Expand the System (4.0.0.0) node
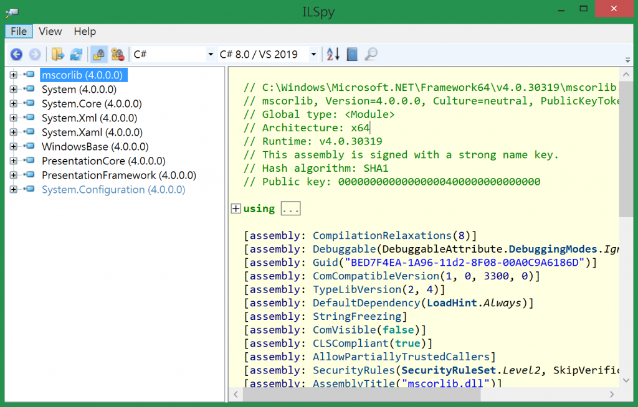This screenshot has height=407, width=638. pos(14,89)
